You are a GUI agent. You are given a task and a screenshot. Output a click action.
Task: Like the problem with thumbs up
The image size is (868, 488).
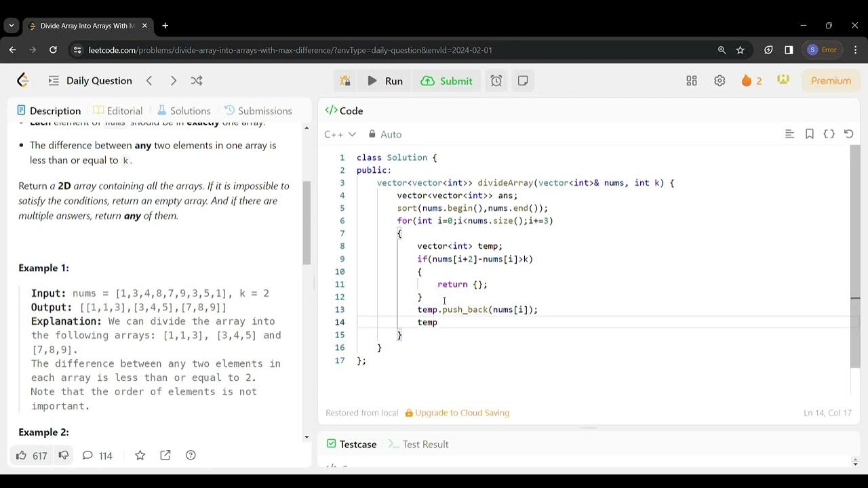[x=31, y=455]
